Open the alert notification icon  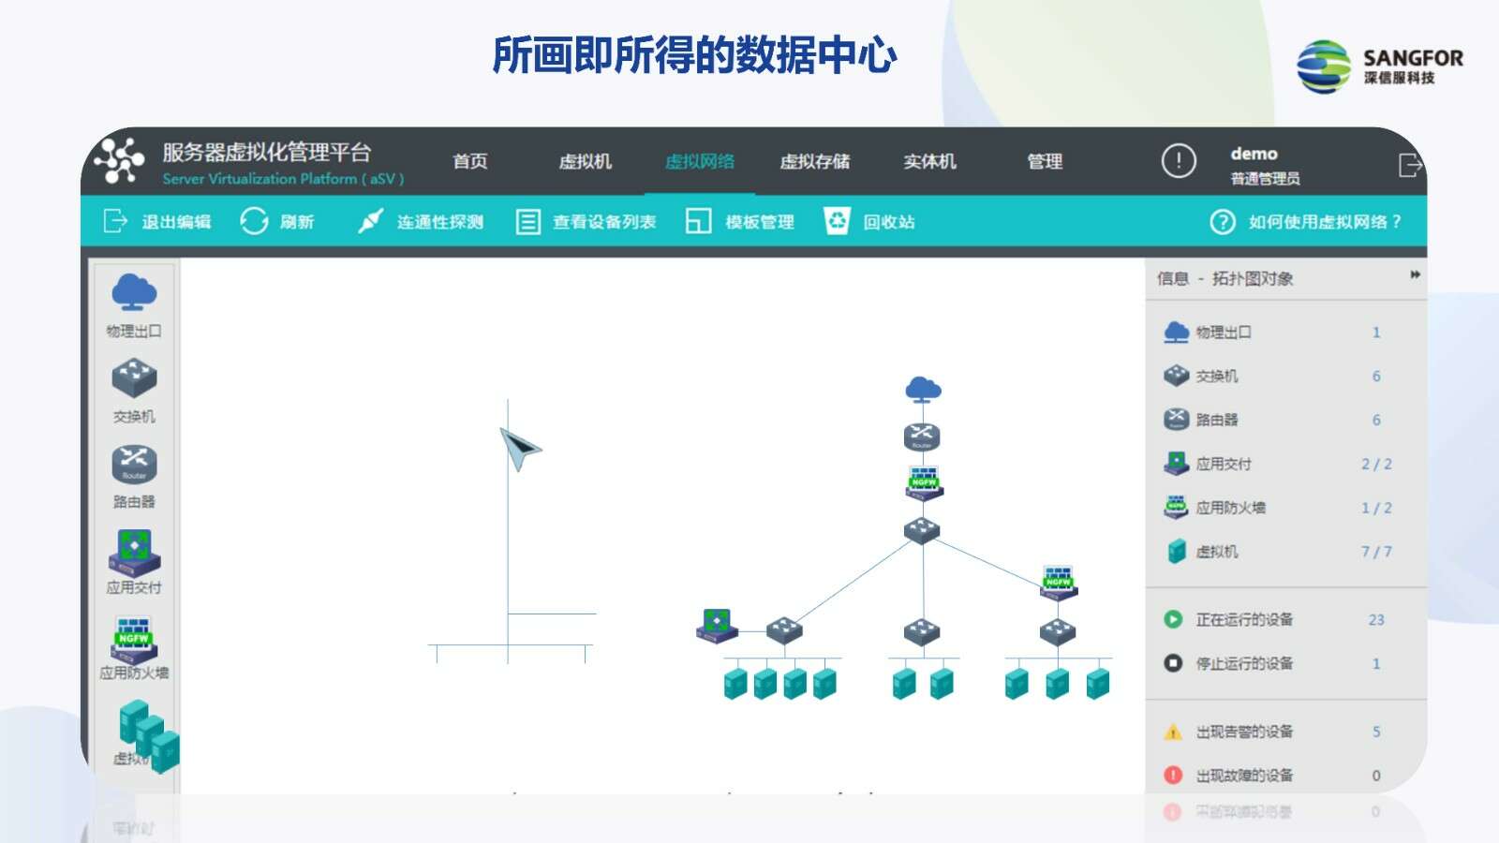pos(1179,161)
